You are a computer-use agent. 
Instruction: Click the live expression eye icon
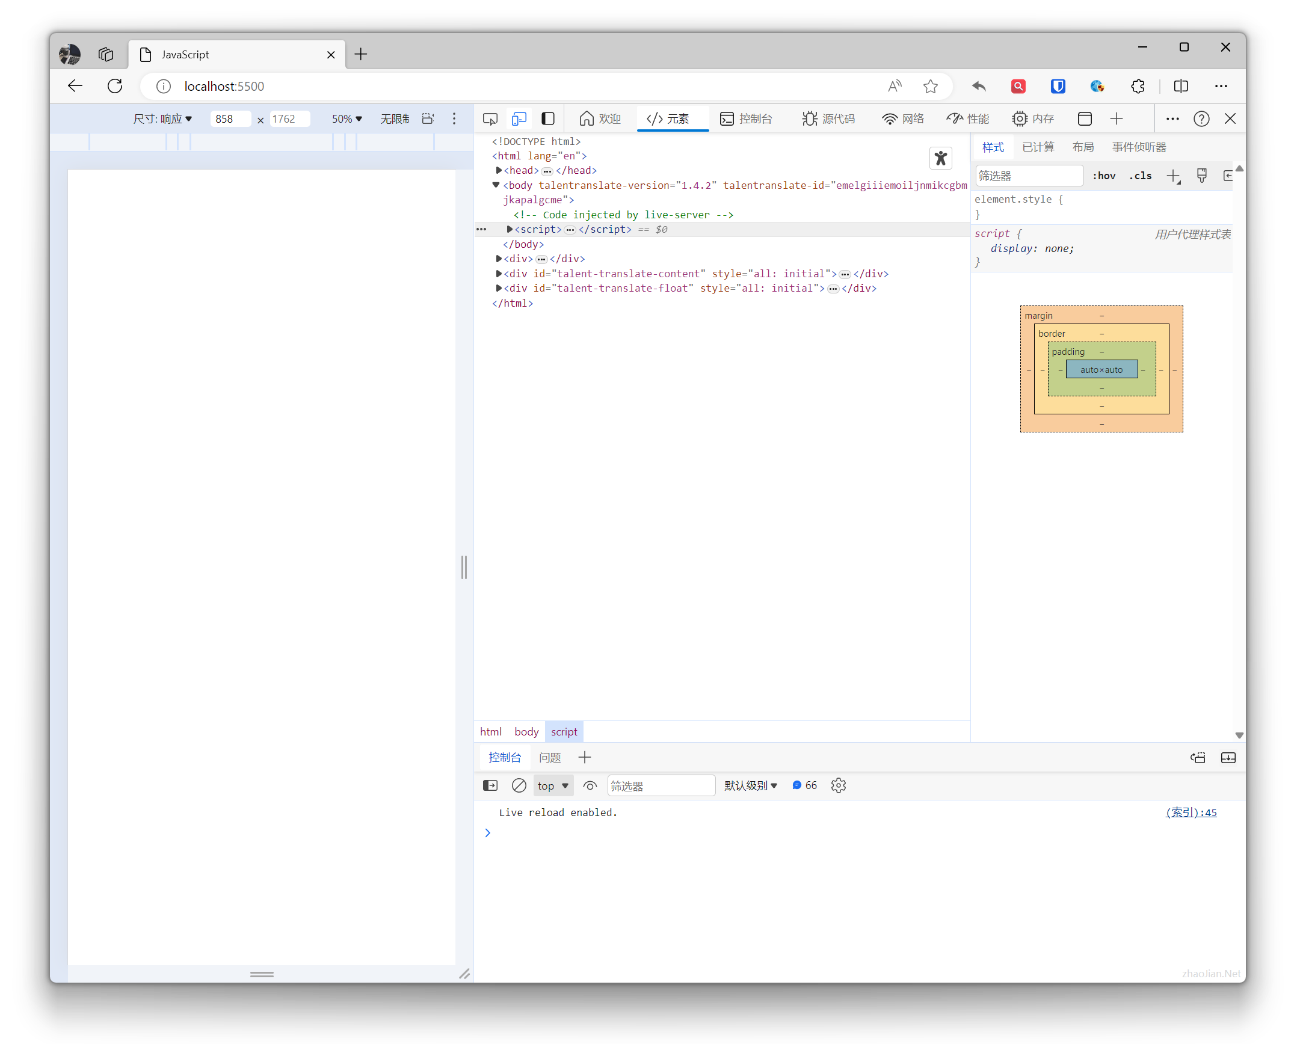[590, 785]
